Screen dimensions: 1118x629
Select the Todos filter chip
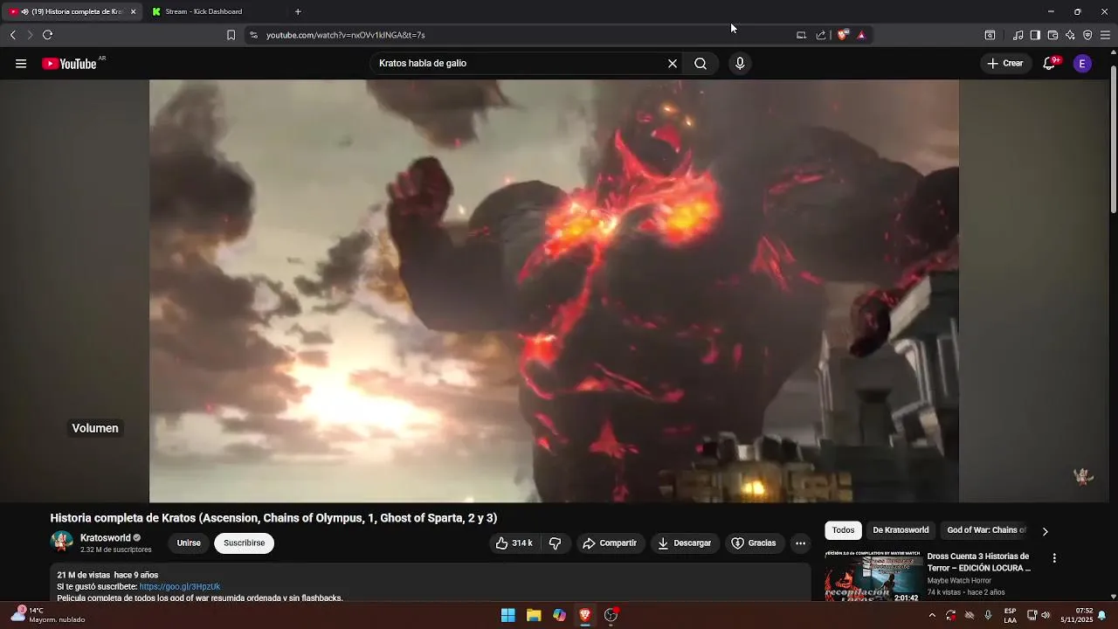pyautogui.click(x=843, y=530)
